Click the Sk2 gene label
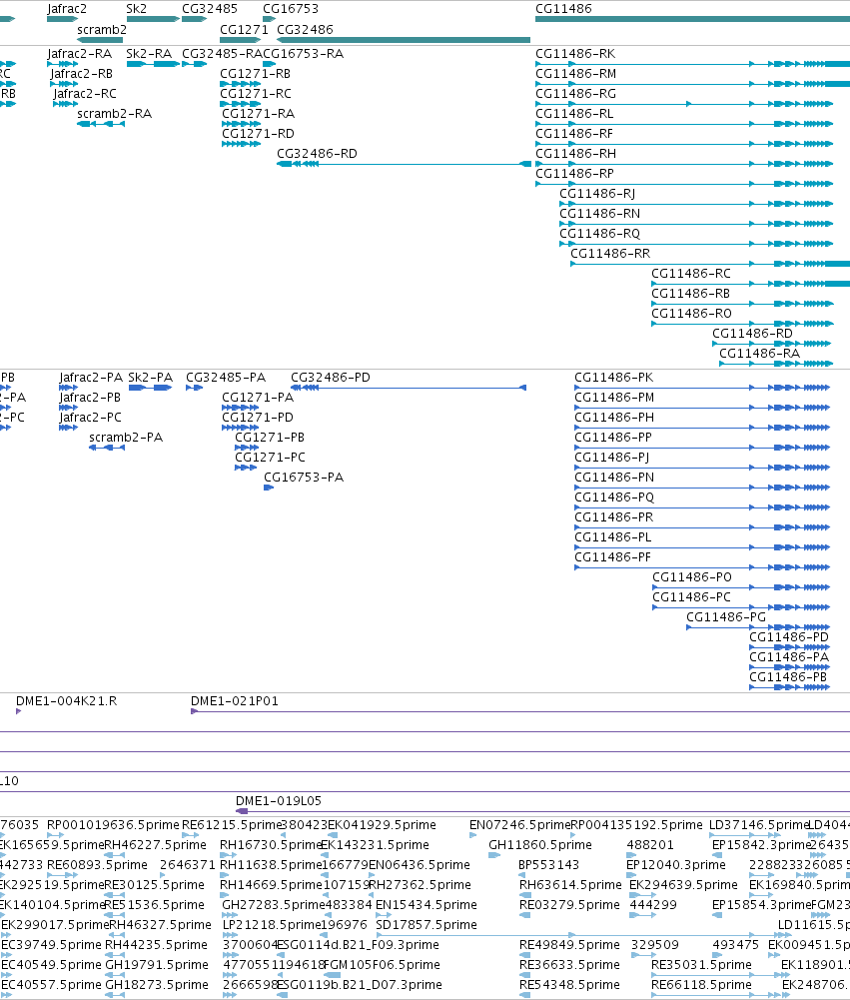This screenshot has width=850, height=1000. pos(137,9)
